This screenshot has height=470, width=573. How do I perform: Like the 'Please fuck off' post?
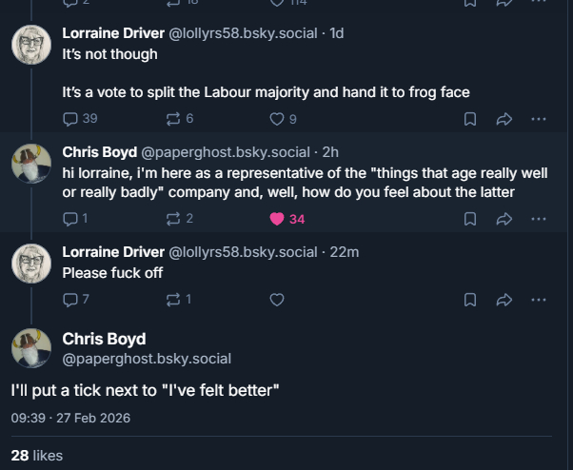point(277,300)
